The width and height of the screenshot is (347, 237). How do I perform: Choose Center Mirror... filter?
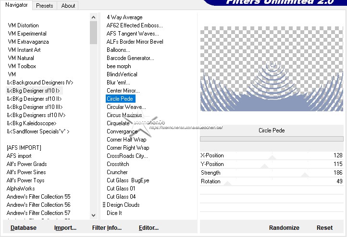pos(123,91)
